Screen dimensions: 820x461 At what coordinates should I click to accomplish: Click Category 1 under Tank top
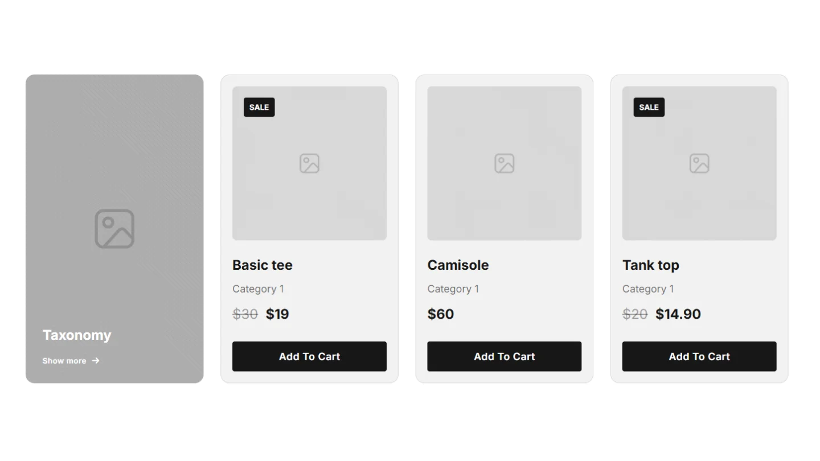point(648,289)
